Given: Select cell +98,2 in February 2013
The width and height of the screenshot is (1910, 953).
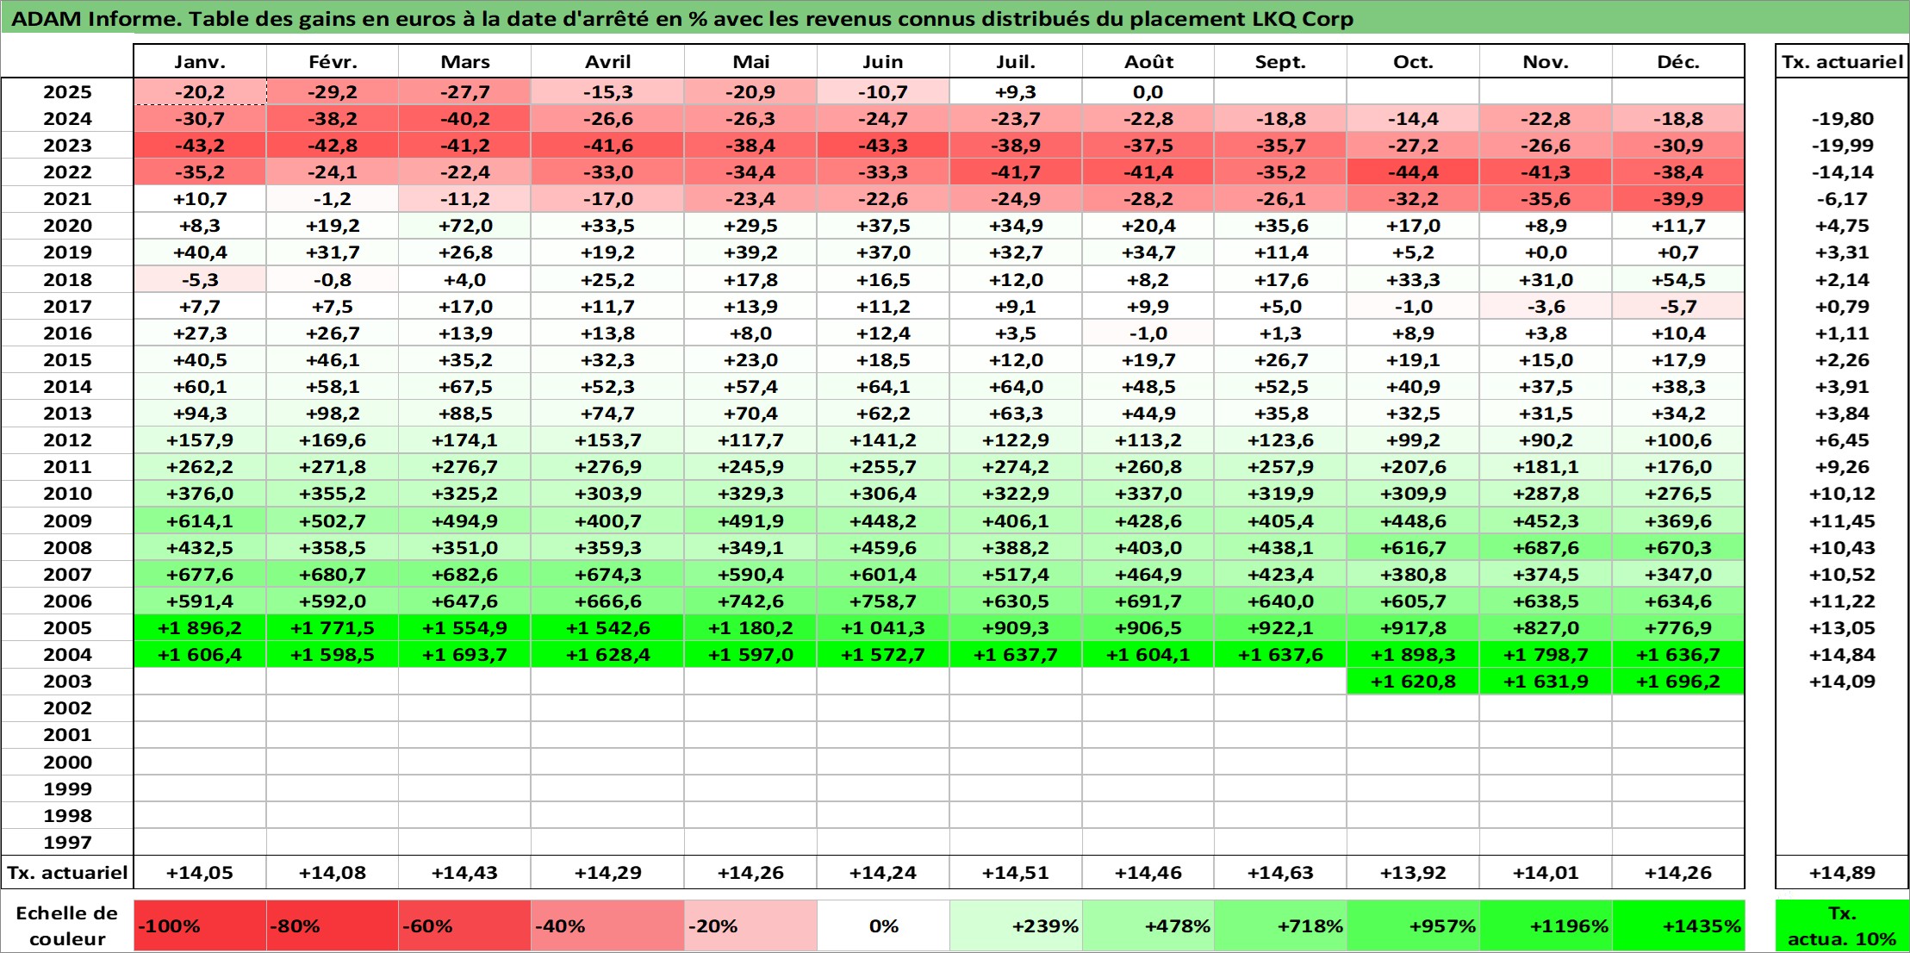Looking at the screenshot, I should pyautogui.click(x=333, y=414).
